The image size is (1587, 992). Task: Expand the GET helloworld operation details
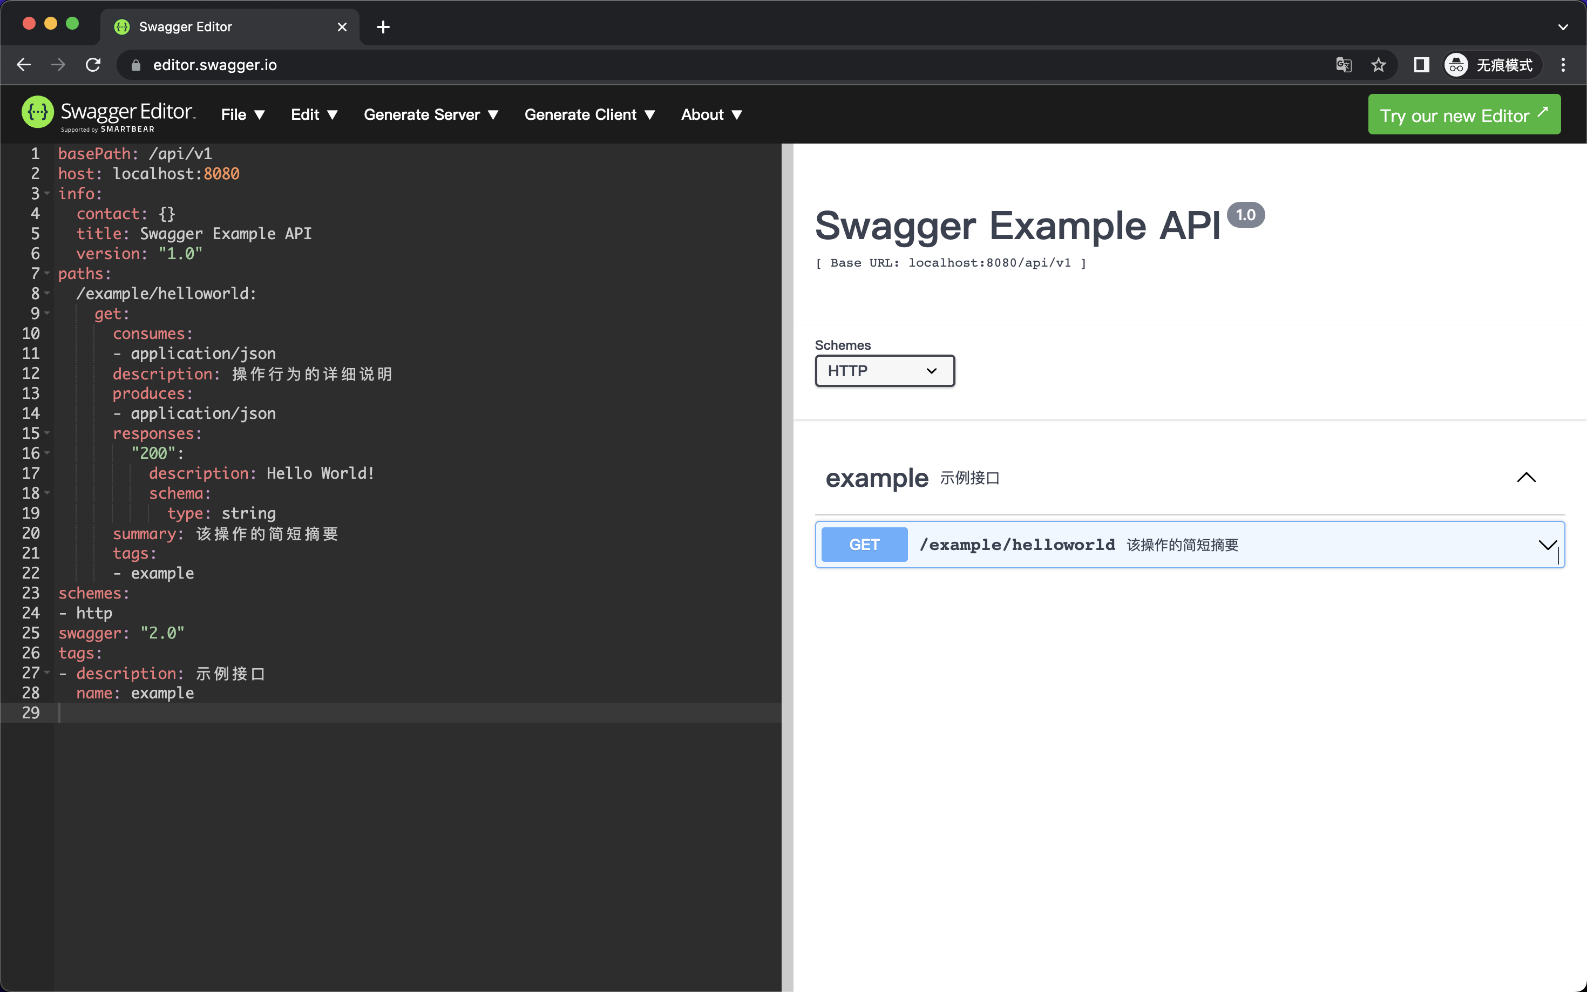pos(1547,545)
